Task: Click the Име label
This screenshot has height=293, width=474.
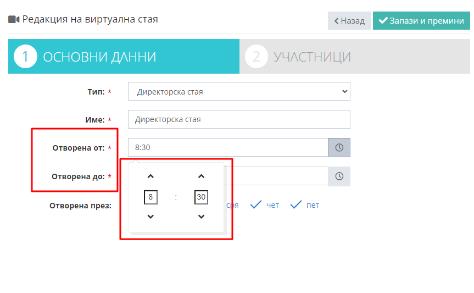Action: pyautogui.click(x=95, y=120)
